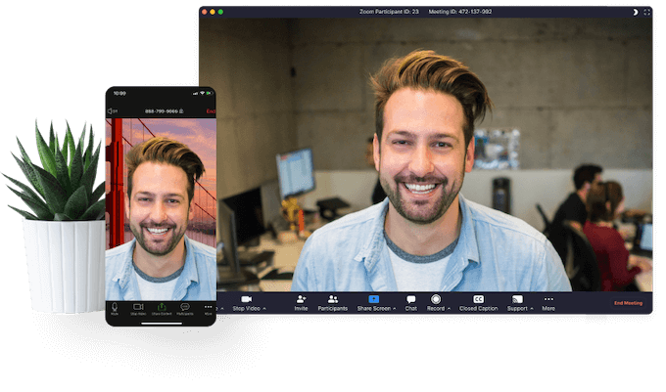The height and width of the screenshot is (392, 666).
Task: Open the More options menu on desktop
Action: point(548,299)
